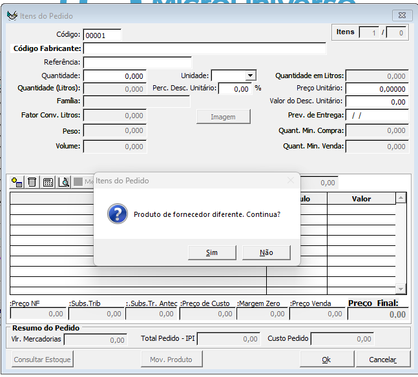Viewport: 418px width, 377px height.
Task: Focus the Prev. de Entrega date field
Action: point(377,115)
